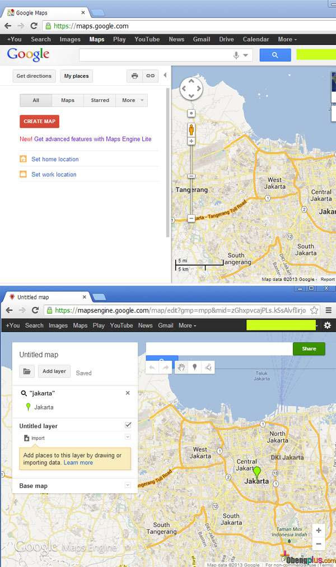Image resolution: width=336 pixels, height=567 pixels.
Task: Expand the Base map options arrow
Action: [128, 485]
